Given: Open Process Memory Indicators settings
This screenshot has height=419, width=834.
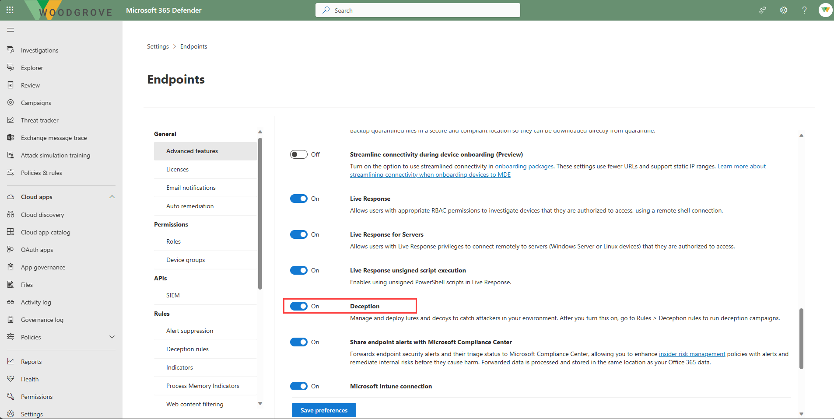Looking at the screenshot, I should click(x=205, y=386).
